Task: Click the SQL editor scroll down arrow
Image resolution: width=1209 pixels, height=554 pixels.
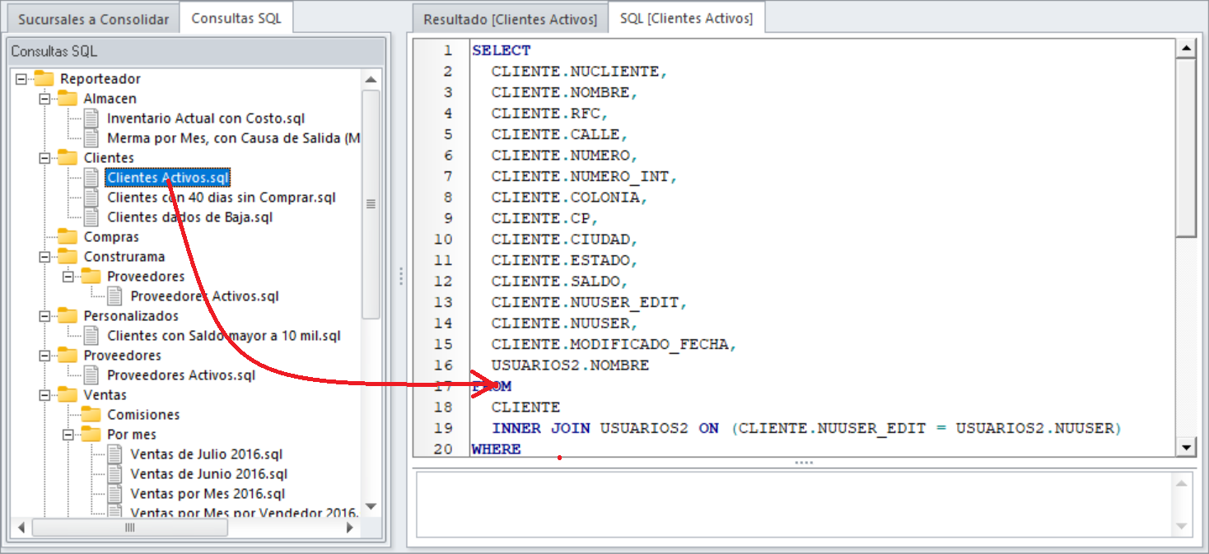Action: (1186, 447)
